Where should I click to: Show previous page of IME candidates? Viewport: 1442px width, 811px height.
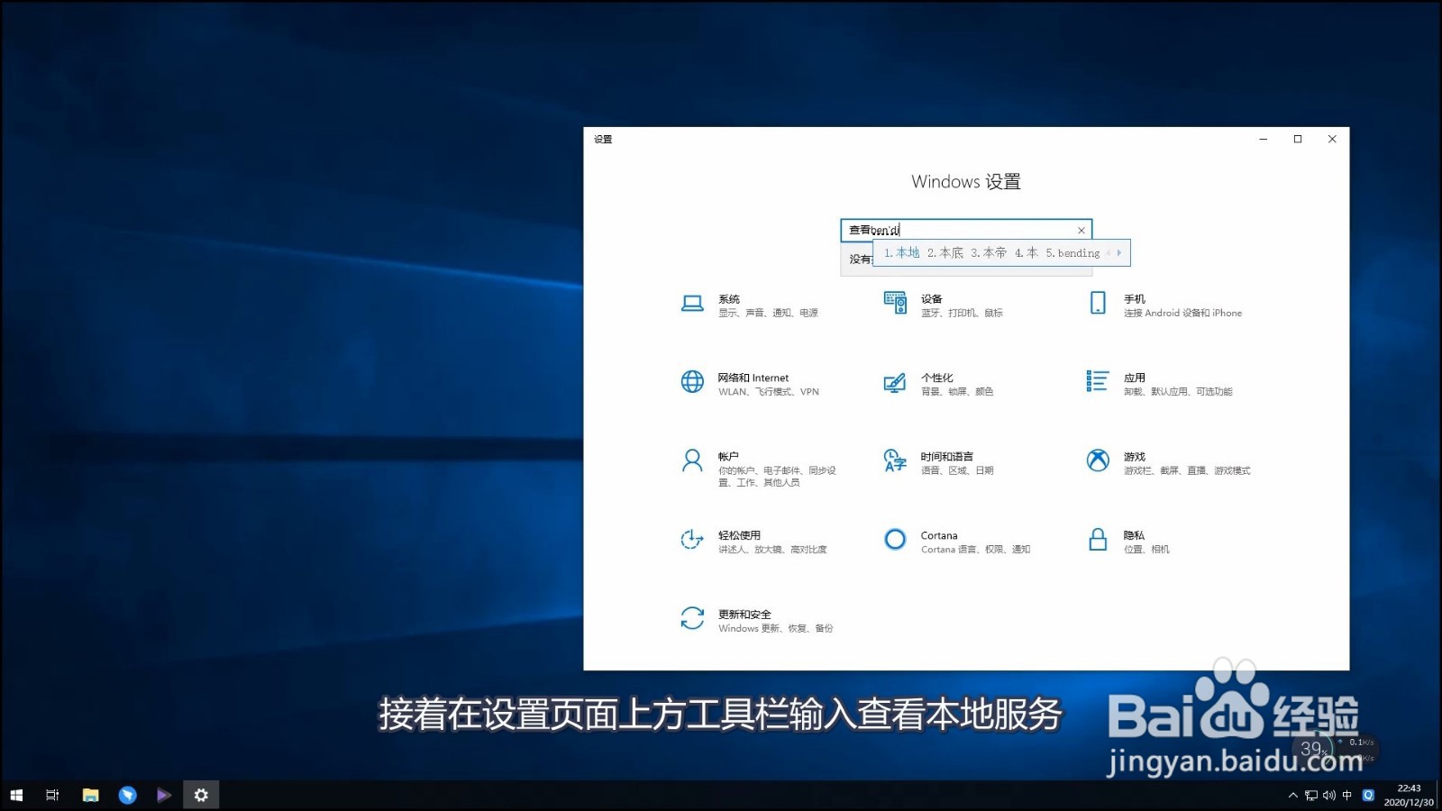(1109, 253)
